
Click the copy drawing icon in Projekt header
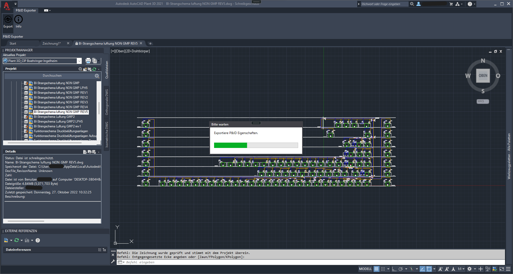(90, 69)
